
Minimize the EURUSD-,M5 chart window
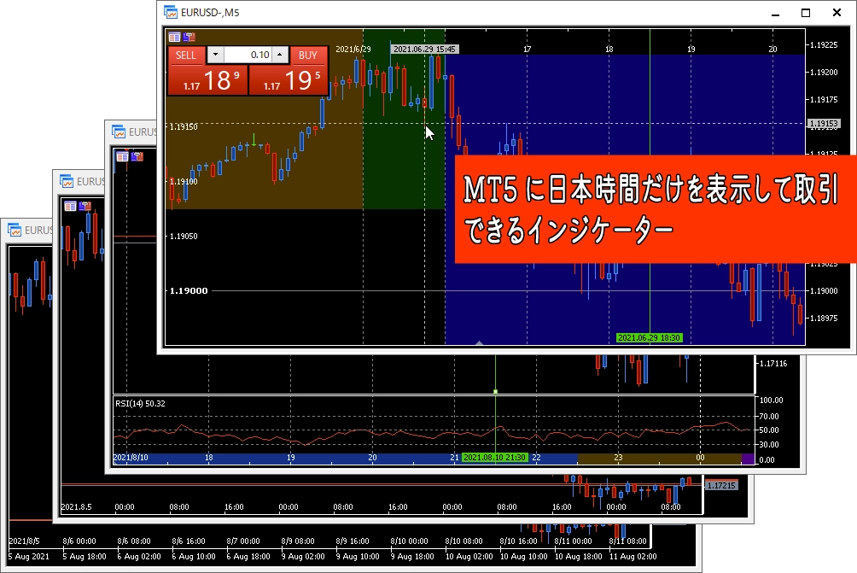click(x=775, y=13)
